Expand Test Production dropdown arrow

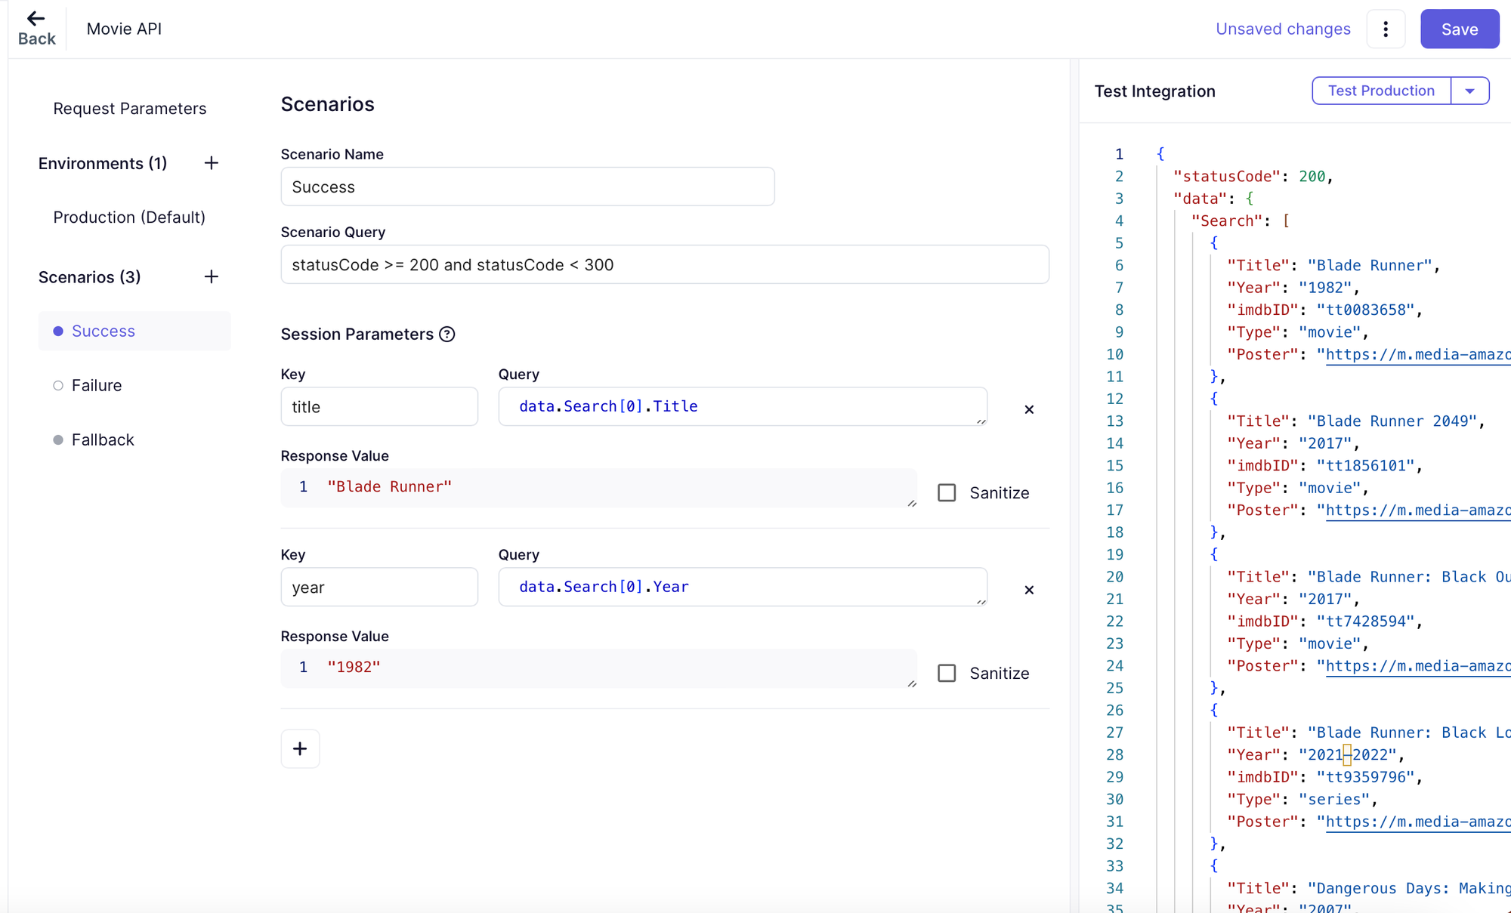[1469, 91]
